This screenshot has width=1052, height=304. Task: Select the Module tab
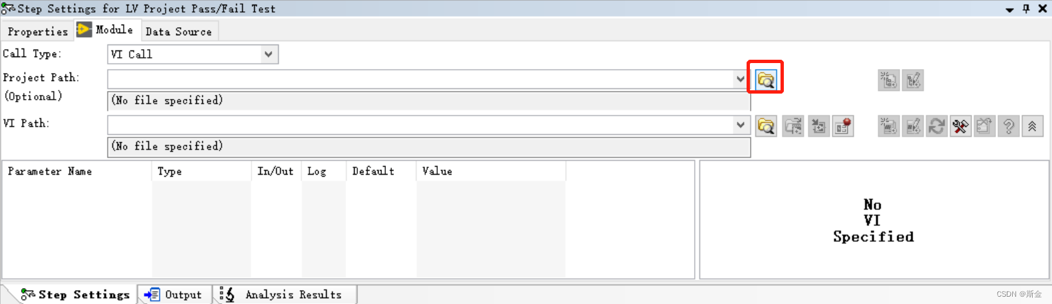coord(106,30)
